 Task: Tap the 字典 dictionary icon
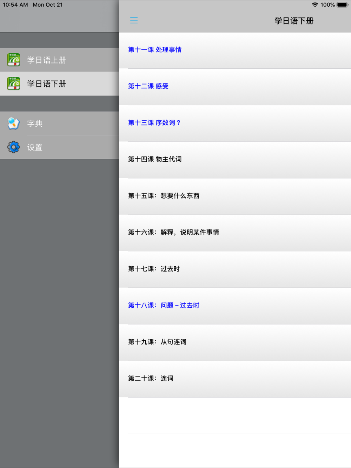pos(14,123)
